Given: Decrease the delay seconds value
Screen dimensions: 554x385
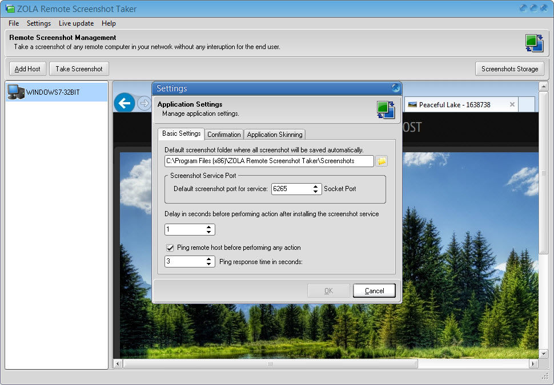Looking at the screenshot, I should tap(209, 232).
